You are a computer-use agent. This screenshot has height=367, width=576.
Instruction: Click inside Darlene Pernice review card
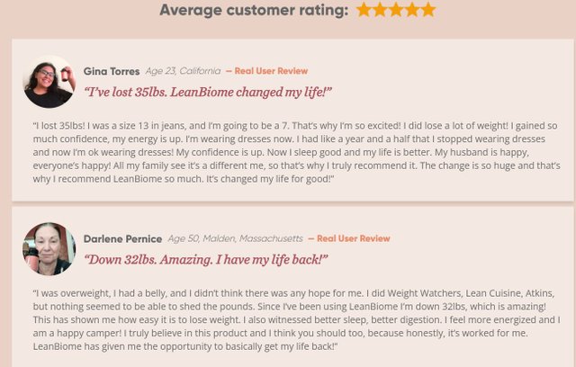tap(292, 287)
